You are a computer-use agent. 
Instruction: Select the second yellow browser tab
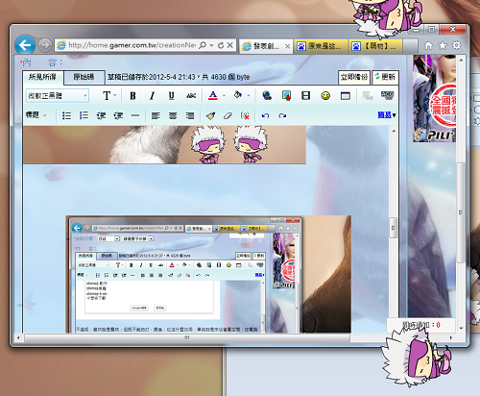tap(321, 46)
